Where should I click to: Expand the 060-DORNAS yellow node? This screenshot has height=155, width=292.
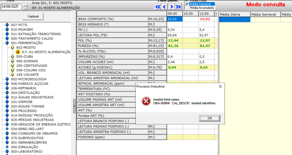(12, 61)
